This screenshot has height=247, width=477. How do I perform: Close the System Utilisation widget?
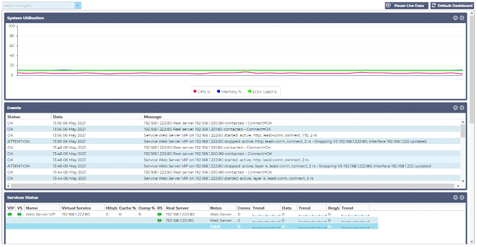pos(462,18)
